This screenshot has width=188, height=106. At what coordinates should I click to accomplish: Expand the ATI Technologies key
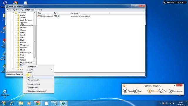coord(16,25)
